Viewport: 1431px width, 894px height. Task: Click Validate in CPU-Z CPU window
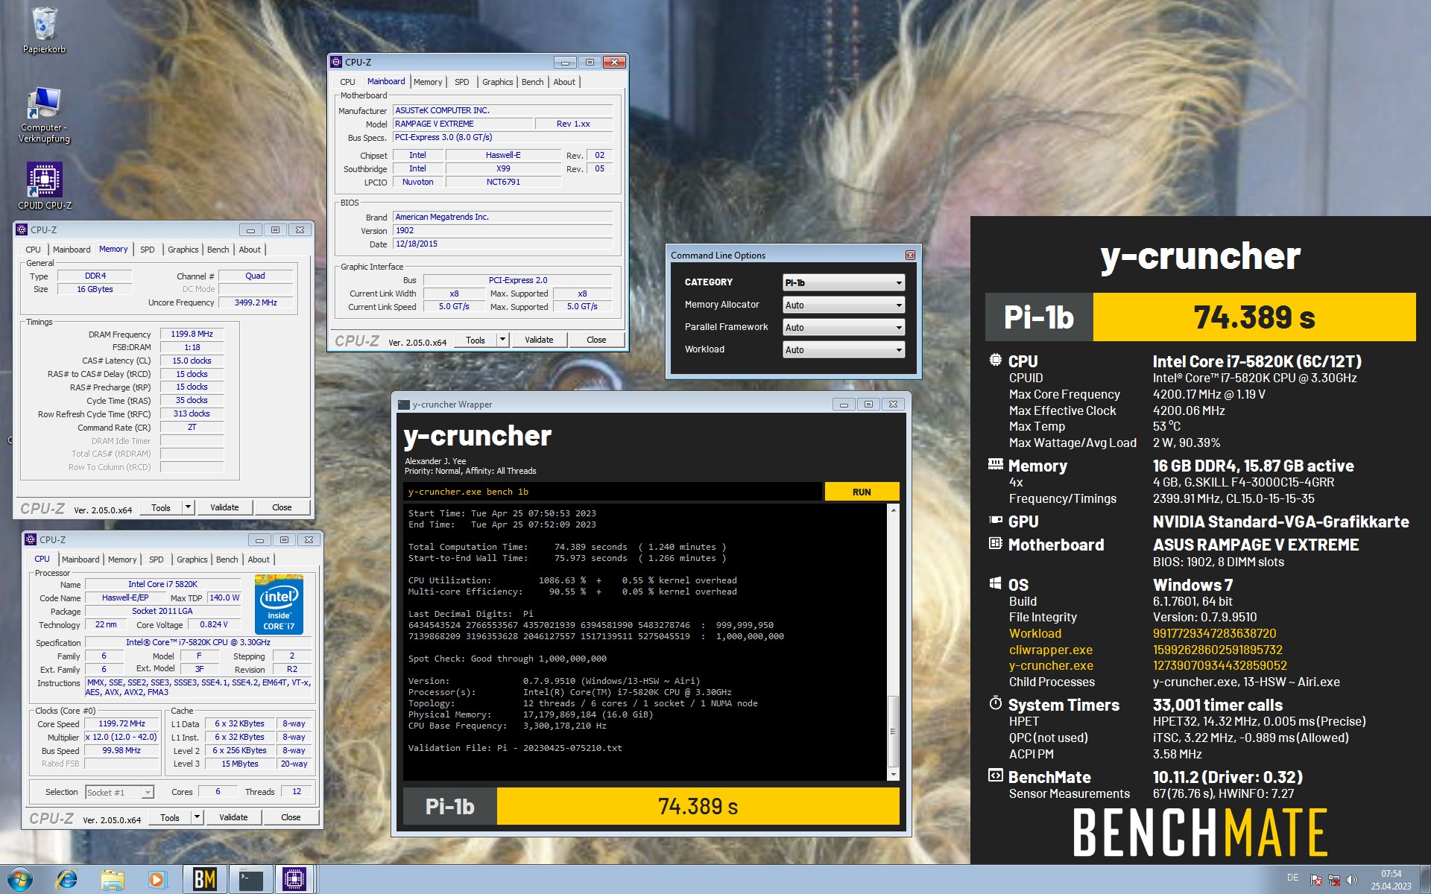coord(233,817)
